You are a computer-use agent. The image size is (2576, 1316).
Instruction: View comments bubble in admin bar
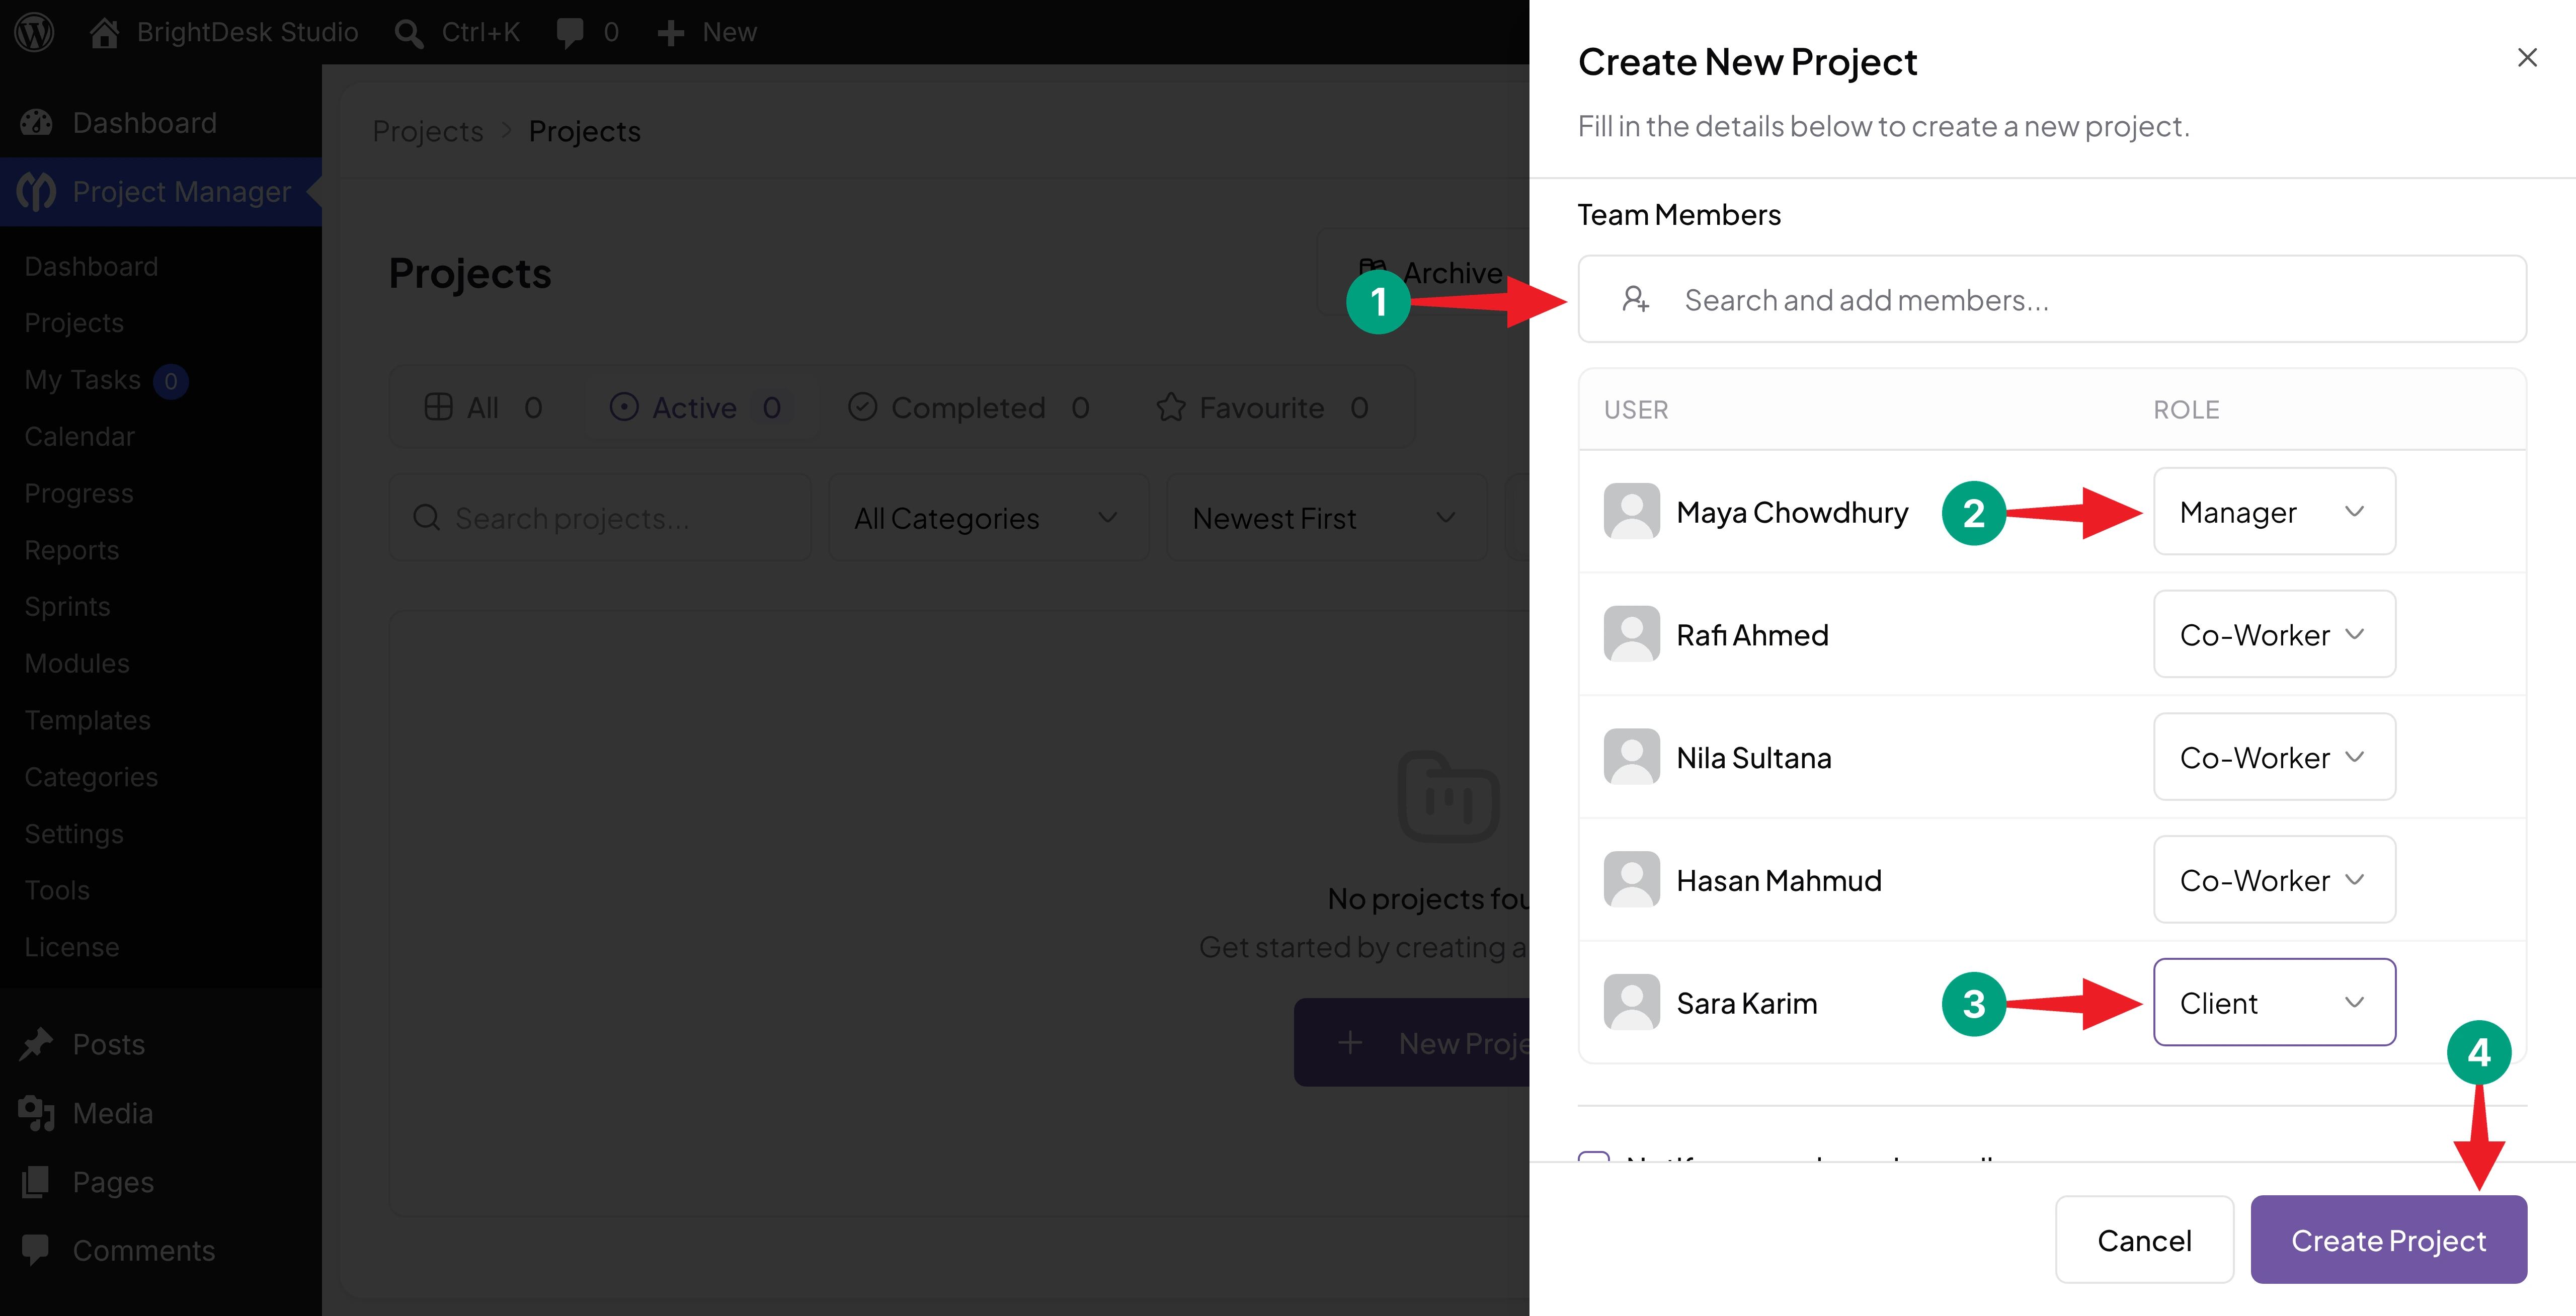[x=570, y=33]
